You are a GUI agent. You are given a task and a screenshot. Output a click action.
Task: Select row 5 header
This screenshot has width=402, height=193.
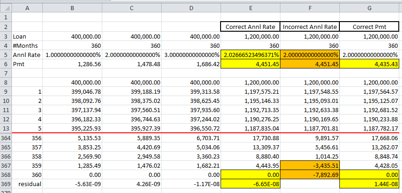(6, 55)
